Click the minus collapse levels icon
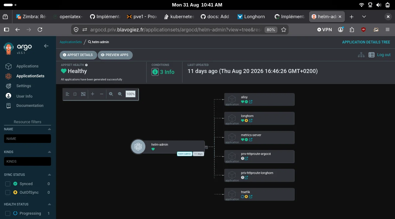The image size is (395, 219). pyautogui.click(x=101, y=94)
